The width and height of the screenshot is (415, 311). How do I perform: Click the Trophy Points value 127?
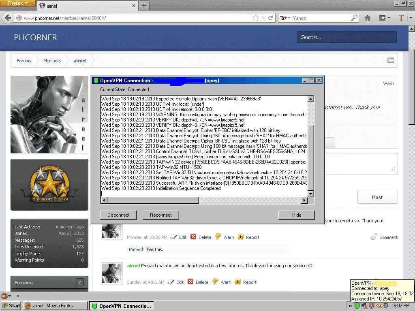point(80,253)
